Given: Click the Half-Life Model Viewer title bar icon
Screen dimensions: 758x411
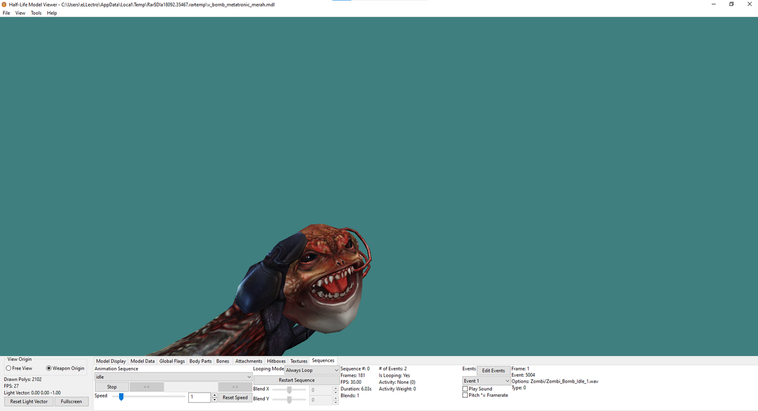Looking at the screenshot, I should tap(4, 4).
